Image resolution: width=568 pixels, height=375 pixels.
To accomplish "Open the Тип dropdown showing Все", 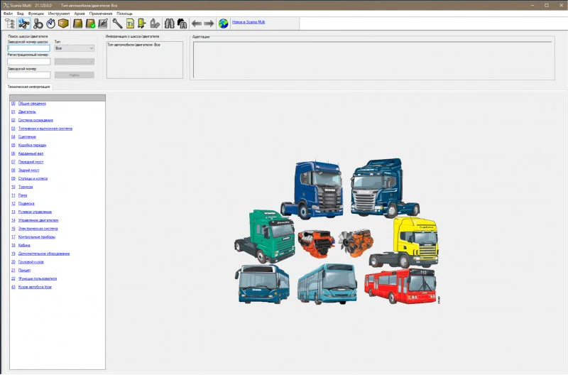I will tap(75, 48).
